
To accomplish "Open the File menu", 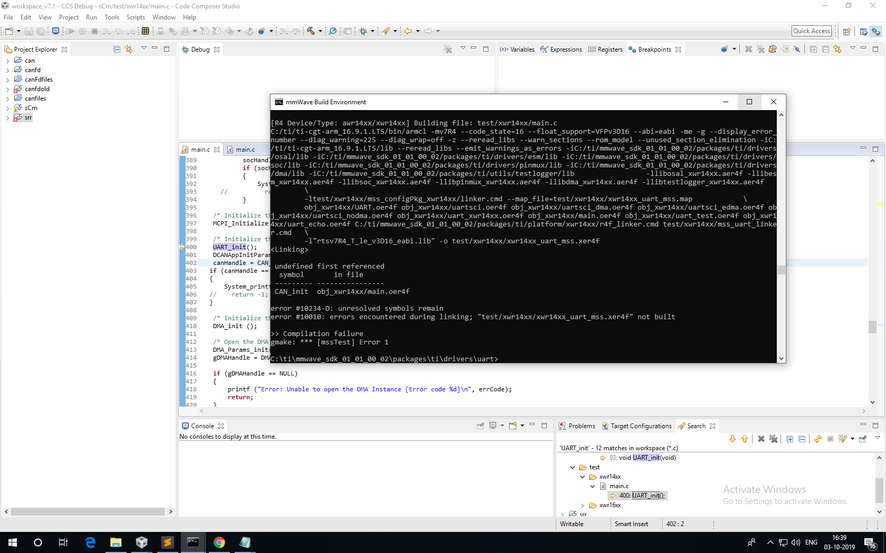I will click(x=8, y=17).
